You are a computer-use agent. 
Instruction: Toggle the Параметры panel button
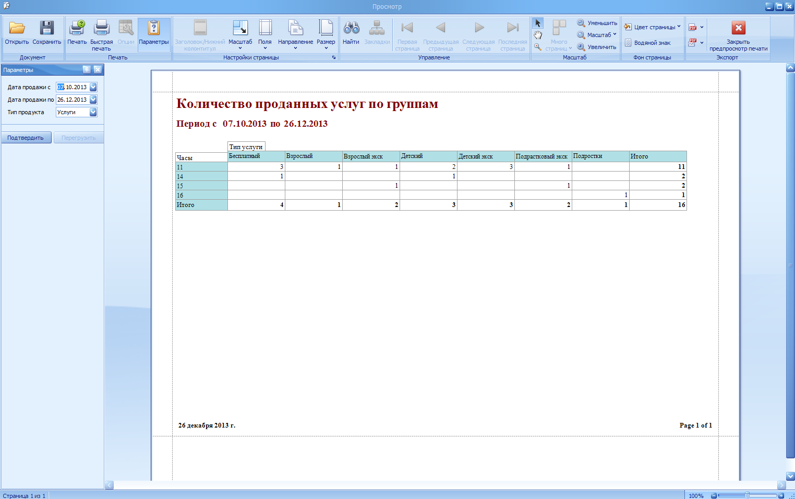coord(154,33)
